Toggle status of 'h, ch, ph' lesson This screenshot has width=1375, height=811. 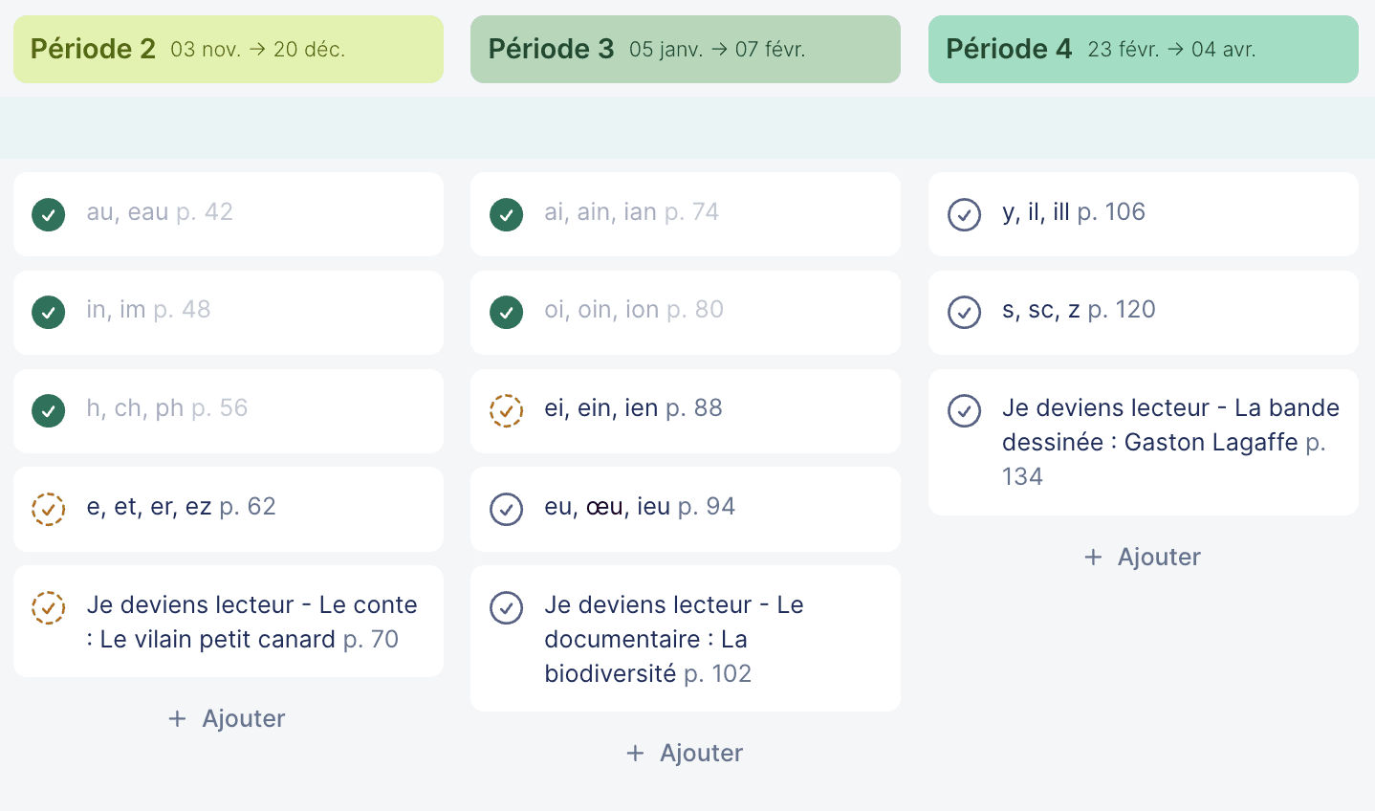49,410
